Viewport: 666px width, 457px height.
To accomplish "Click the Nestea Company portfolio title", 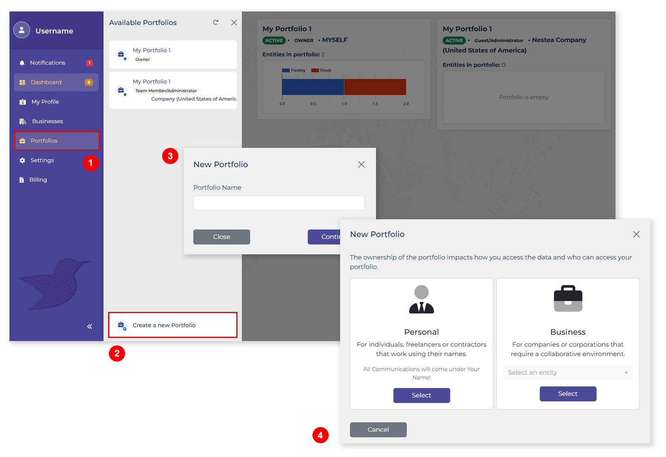I will pyautogui.click(x=467, y=29).
